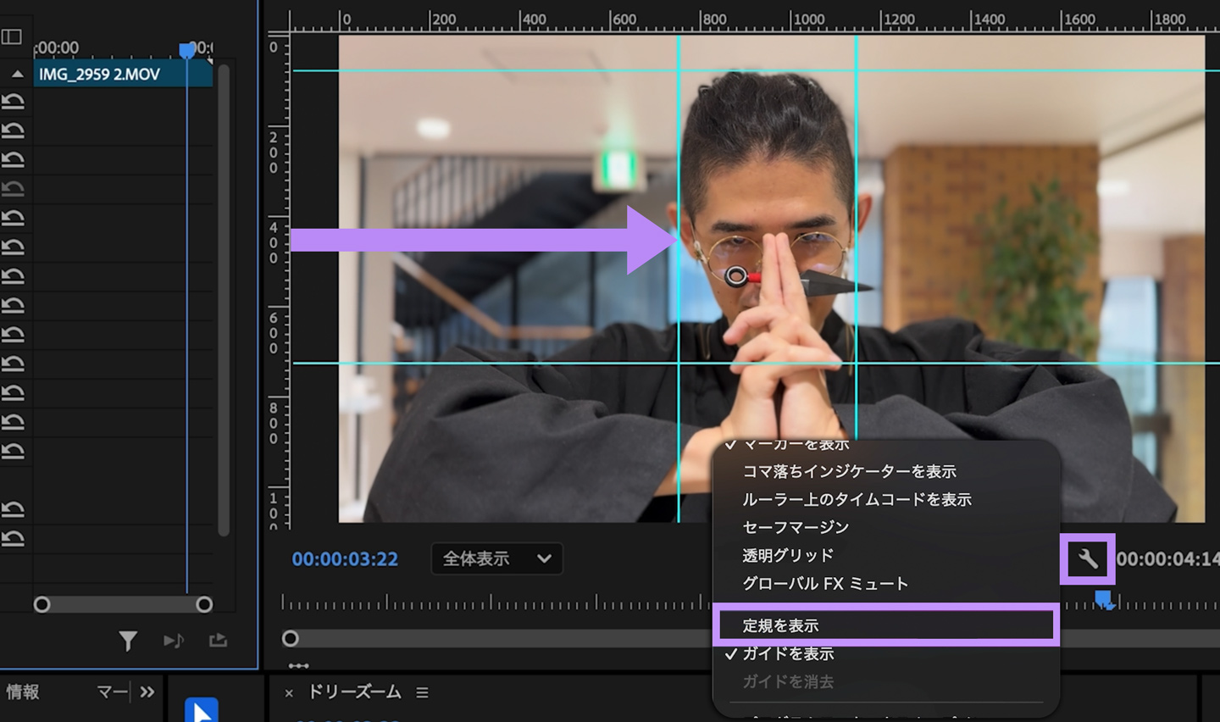Click the ;00:00 time label in Effect Controls

pos(56,47)
